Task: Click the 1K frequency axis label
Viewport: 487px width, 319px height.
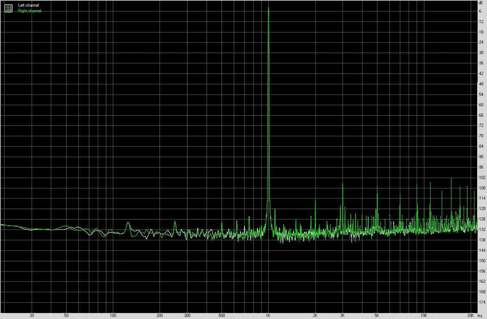Action: pyautogui.click(x=268, y=315)
